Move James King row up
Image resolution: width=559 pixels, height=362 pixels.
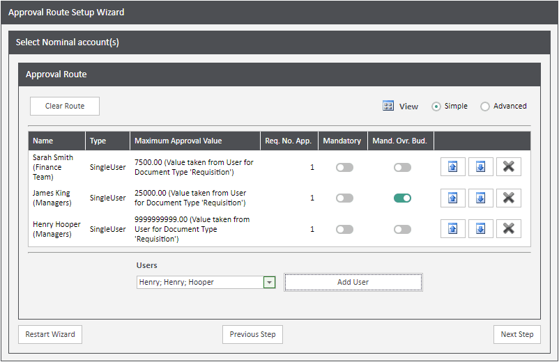tap(453, 198)
